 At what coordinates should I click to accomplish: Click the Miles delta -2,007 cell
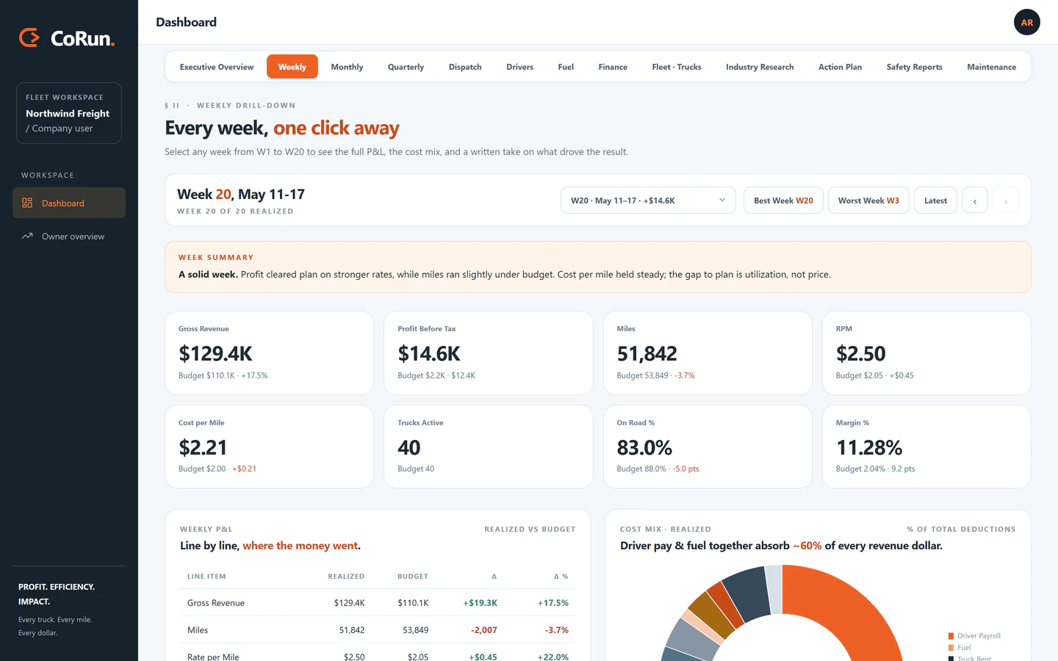click(484, 630)
